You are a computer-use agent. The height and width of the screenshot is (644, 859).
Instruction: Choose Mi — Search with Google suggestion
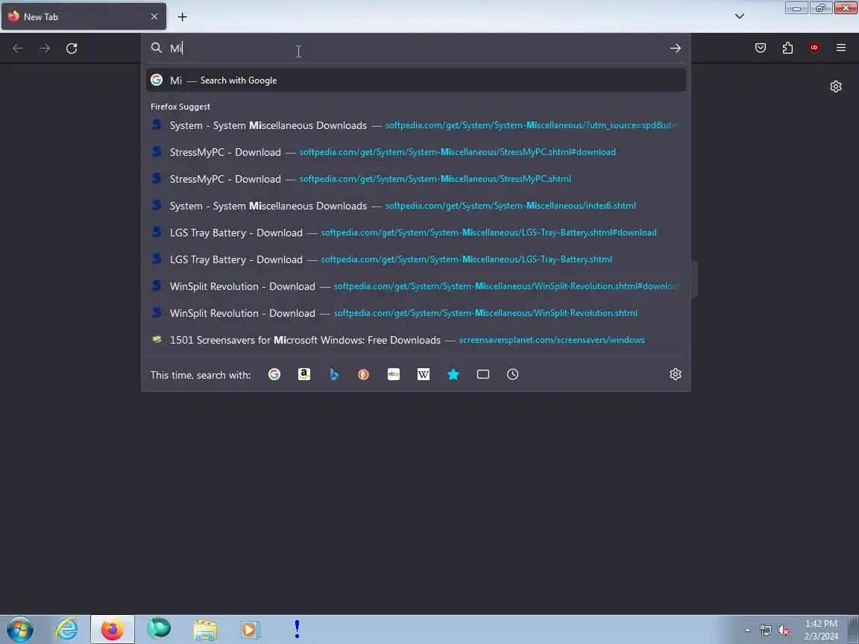(x=416, y=80)
